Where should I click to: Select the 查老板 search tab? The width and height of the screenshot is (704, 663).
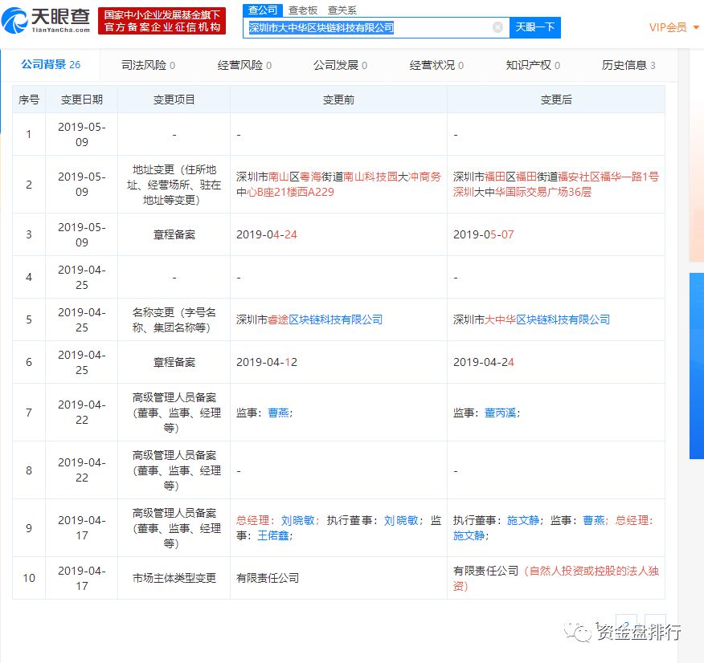click(x=303, y=10)
